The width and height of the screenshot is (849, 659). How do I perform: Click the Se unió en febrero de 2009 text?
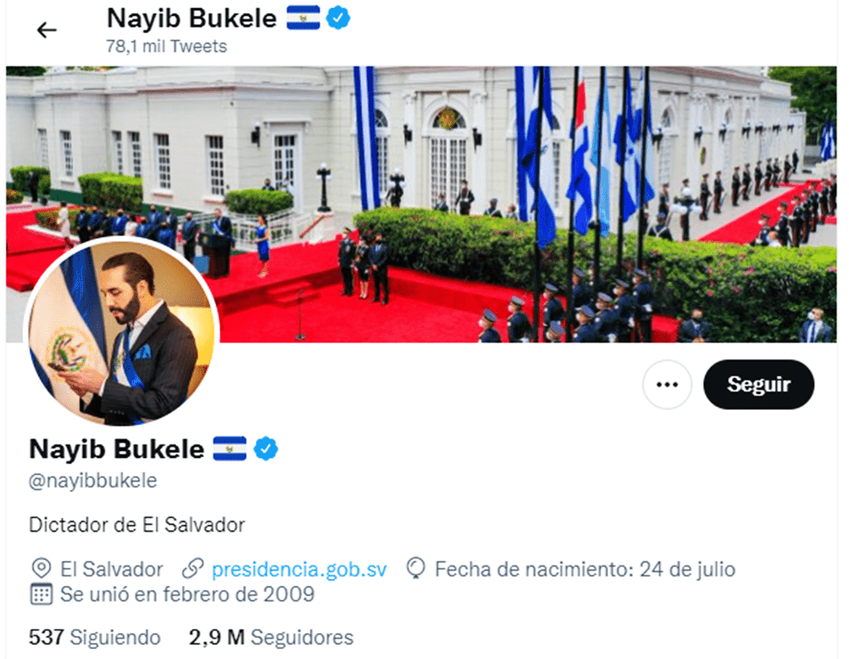(x=188, y=594)
